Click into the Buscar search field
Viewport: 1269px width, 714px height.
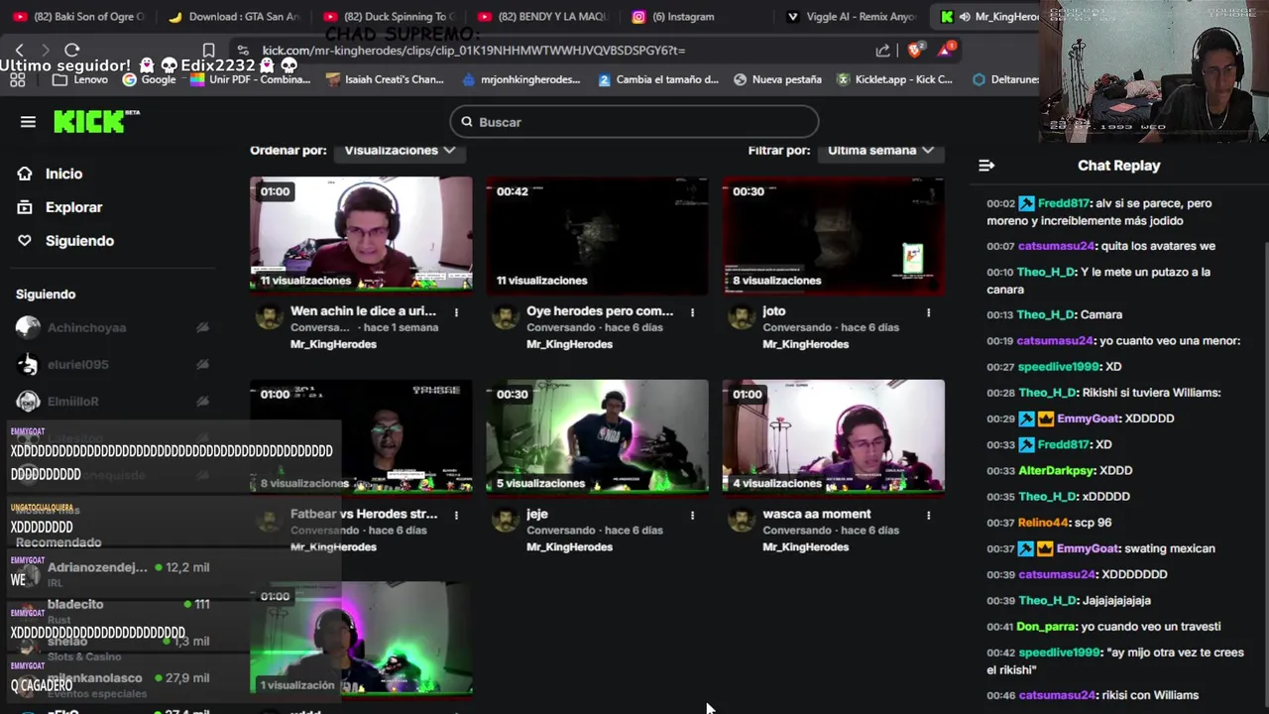(634, 122)
